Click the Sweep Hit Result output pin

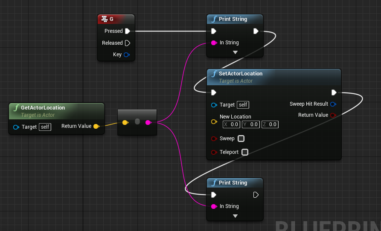tap(333, 104)
